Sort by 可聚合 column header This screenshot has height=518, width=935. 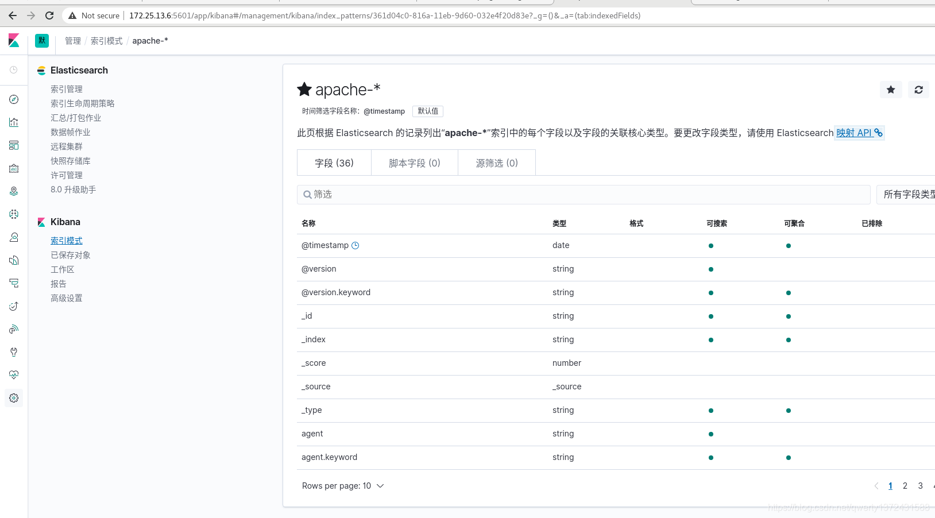(x=794, y=223)
